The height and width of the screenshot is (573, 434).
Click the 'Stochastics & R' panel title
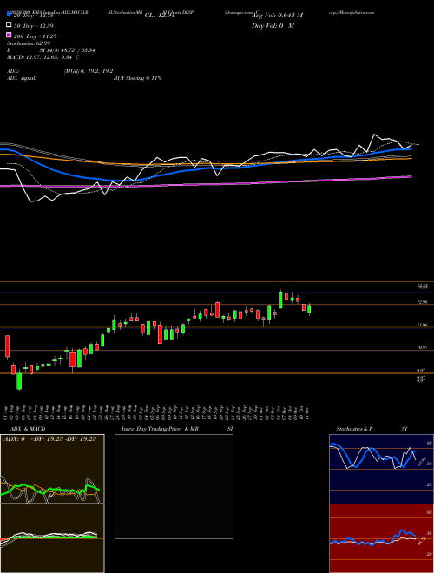355,429
